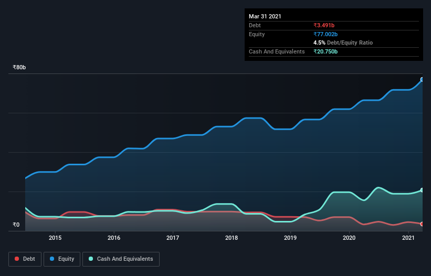Viewport: 431px width, 276px height.
Task: Select the 2017 x-axis label
Action: [x=173, y=238]
